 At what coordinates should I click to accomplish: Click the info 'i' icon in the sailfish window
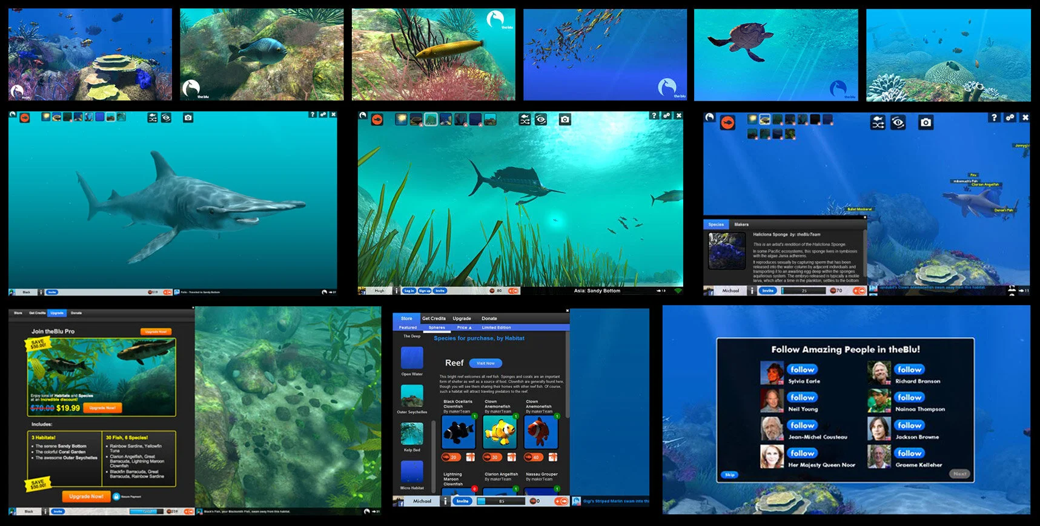[x=397, y=291]
